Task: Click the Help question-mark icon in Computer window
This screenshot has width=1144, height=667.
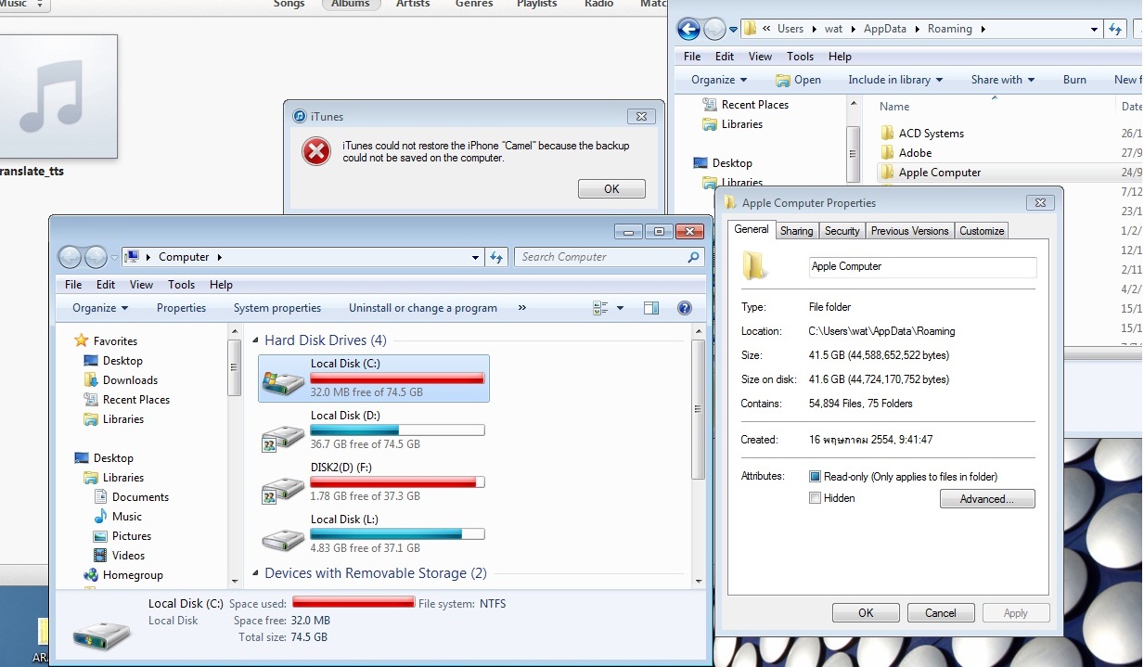Action: (x=685, y=308)
